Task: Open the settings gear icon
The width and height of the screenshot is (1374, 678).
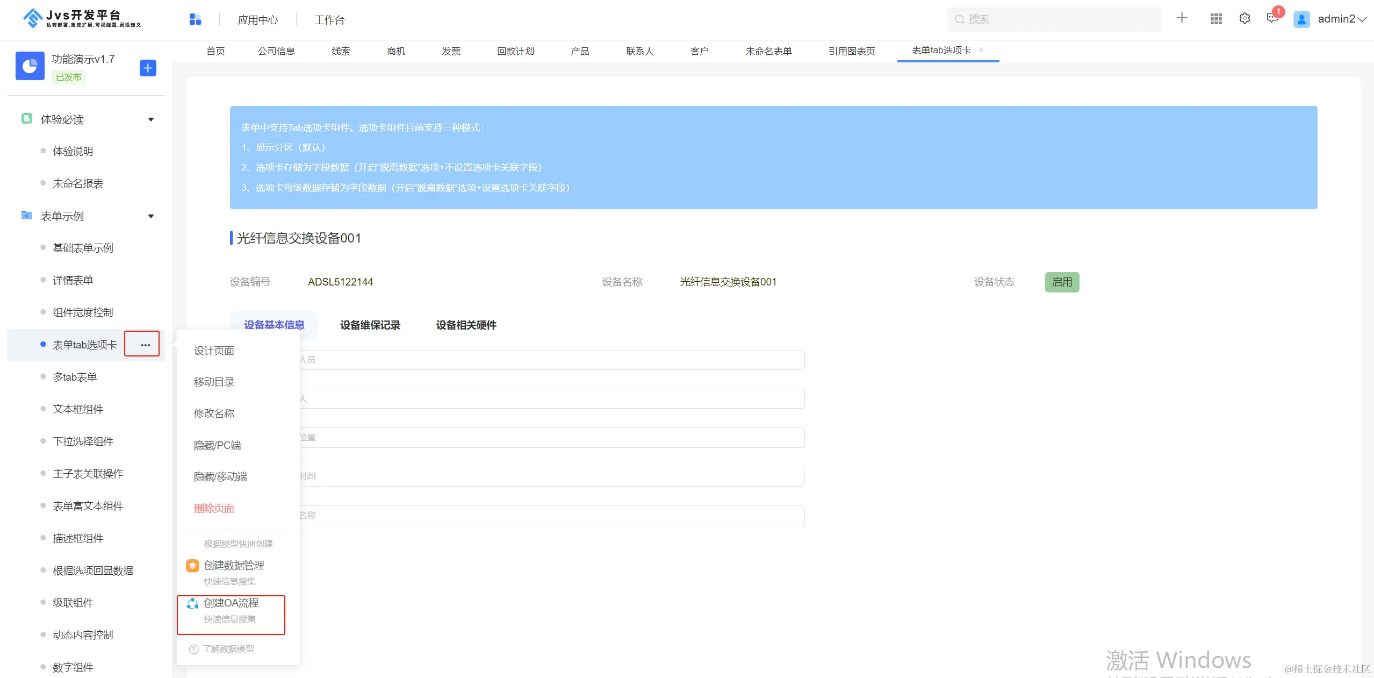Action: [1244, 19]
